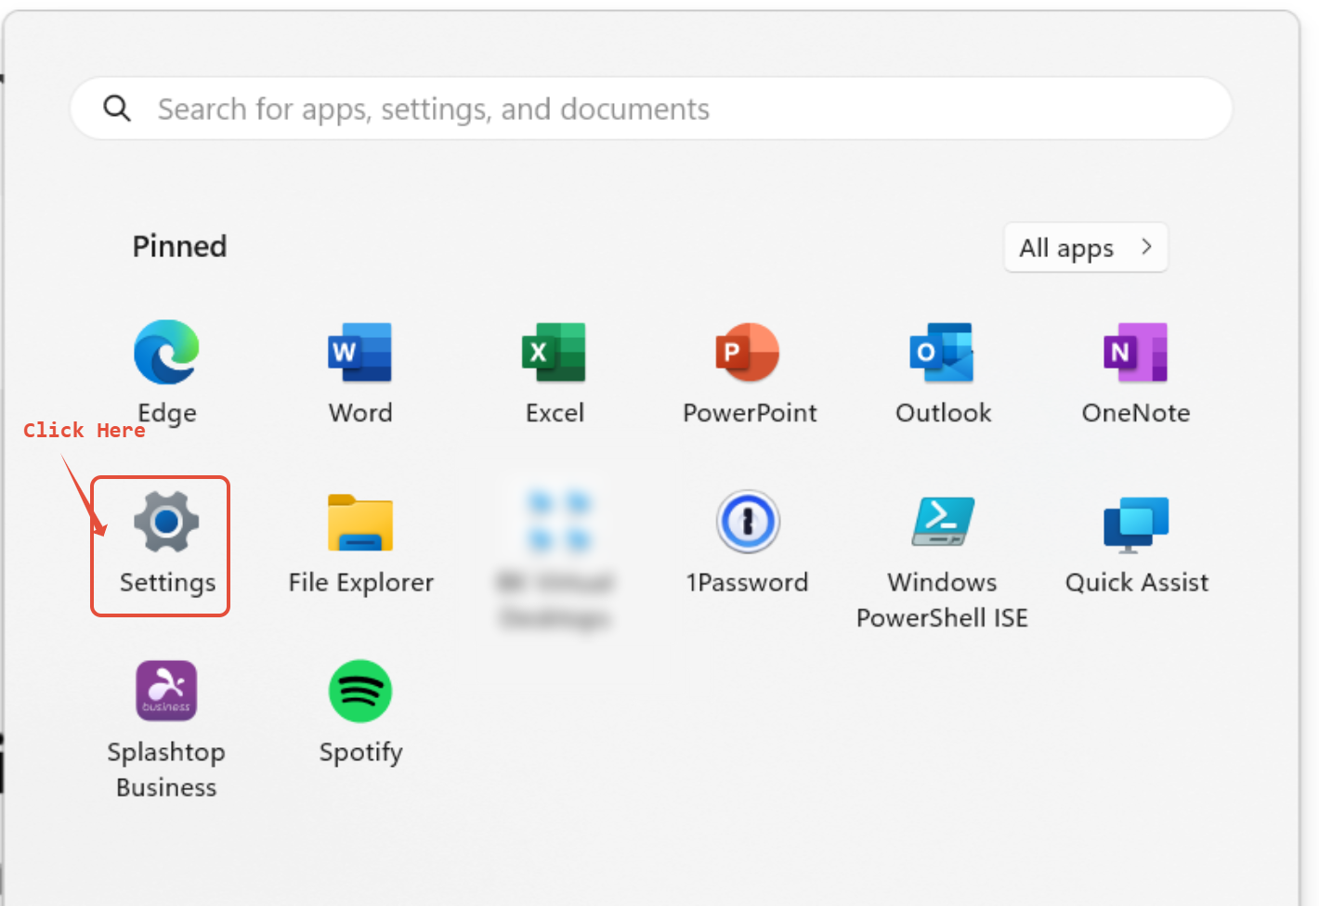Launch the Windows PowerShell ISE icon
Viewport: 1319px width, 906px height.
coord(943,521)
